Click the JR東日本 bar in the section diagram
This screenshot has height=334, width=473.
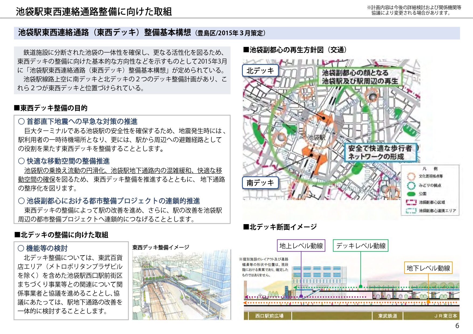(x=431, y=316)
